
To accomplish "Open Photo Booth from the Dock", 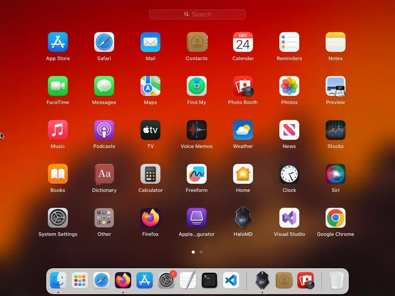I will (x=306, y=280).
